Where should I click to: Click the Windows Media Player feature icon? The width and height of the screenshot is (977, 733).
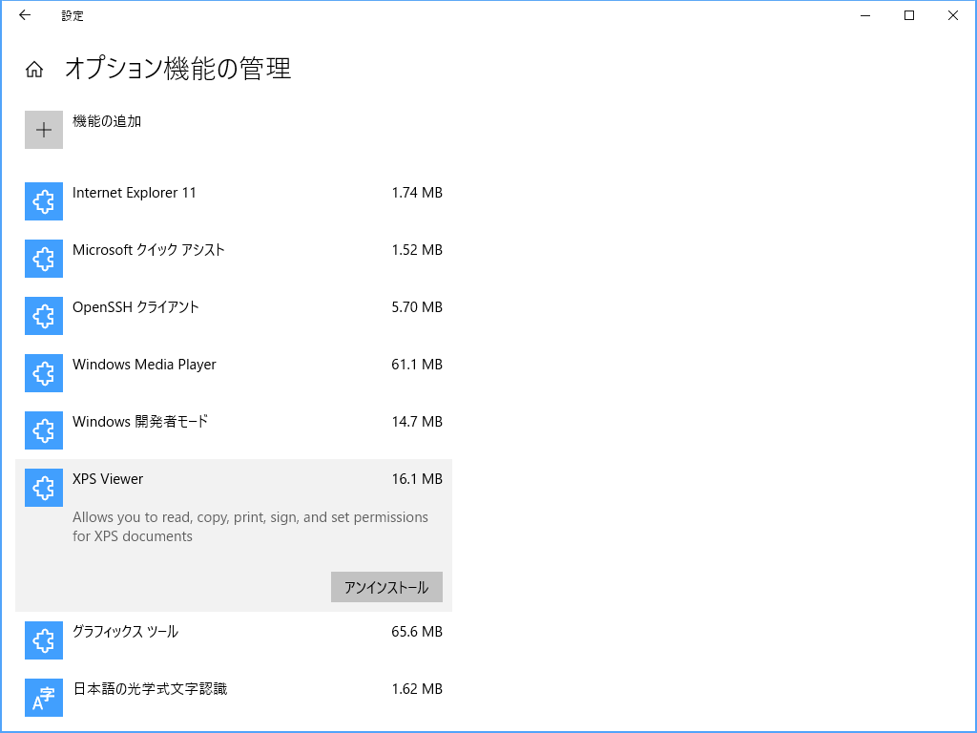tap(43, 373)
